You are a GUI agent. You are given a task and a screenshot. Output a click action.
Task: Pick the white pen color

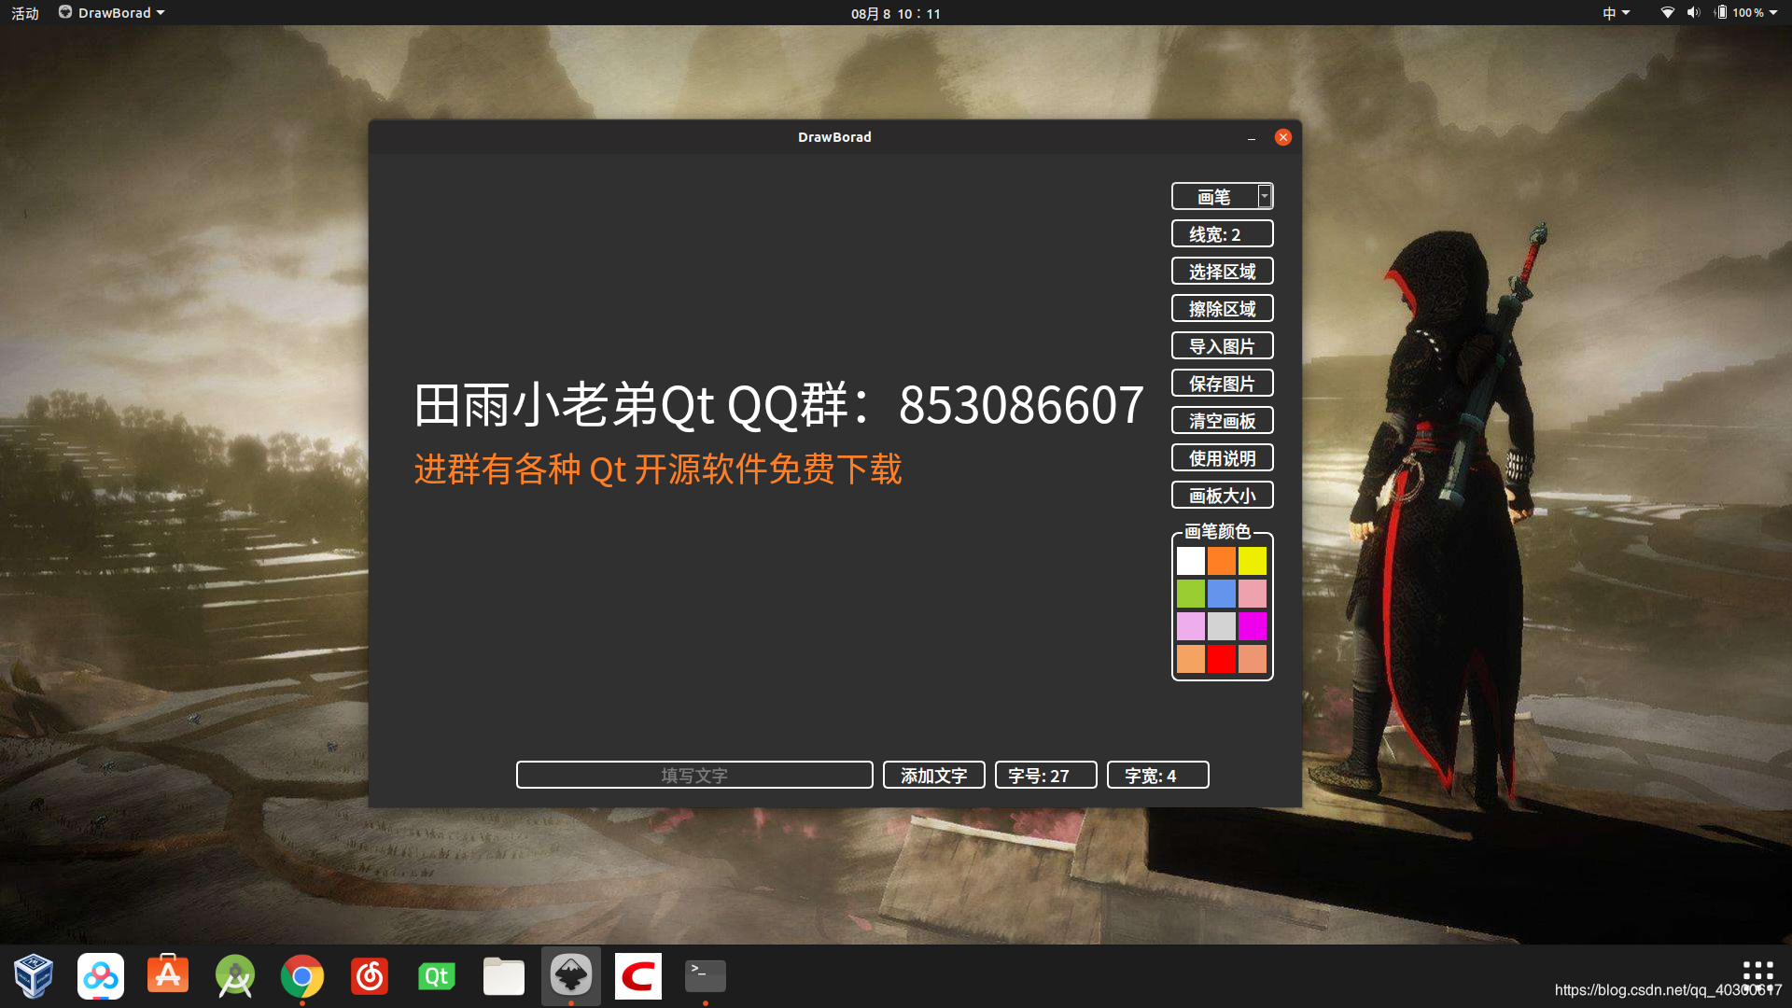point(1190,560)
